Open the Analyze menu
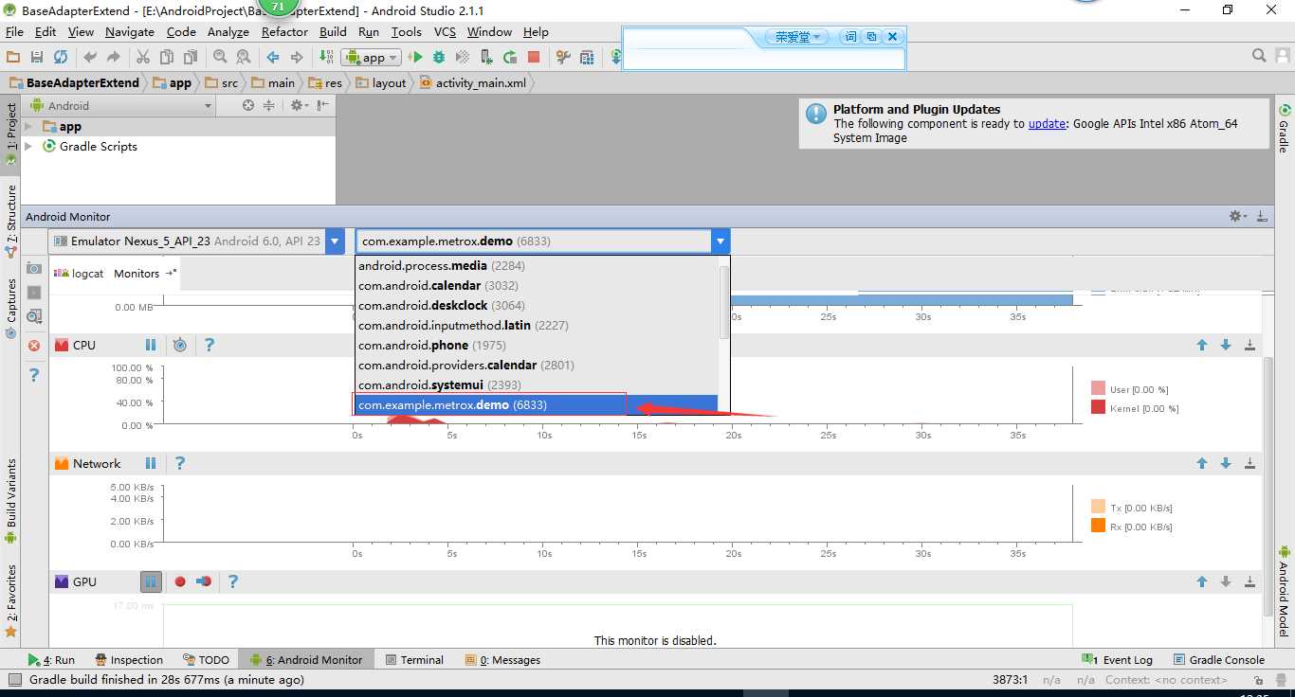Screen dimensions: 1295x697 pos(228,31)
